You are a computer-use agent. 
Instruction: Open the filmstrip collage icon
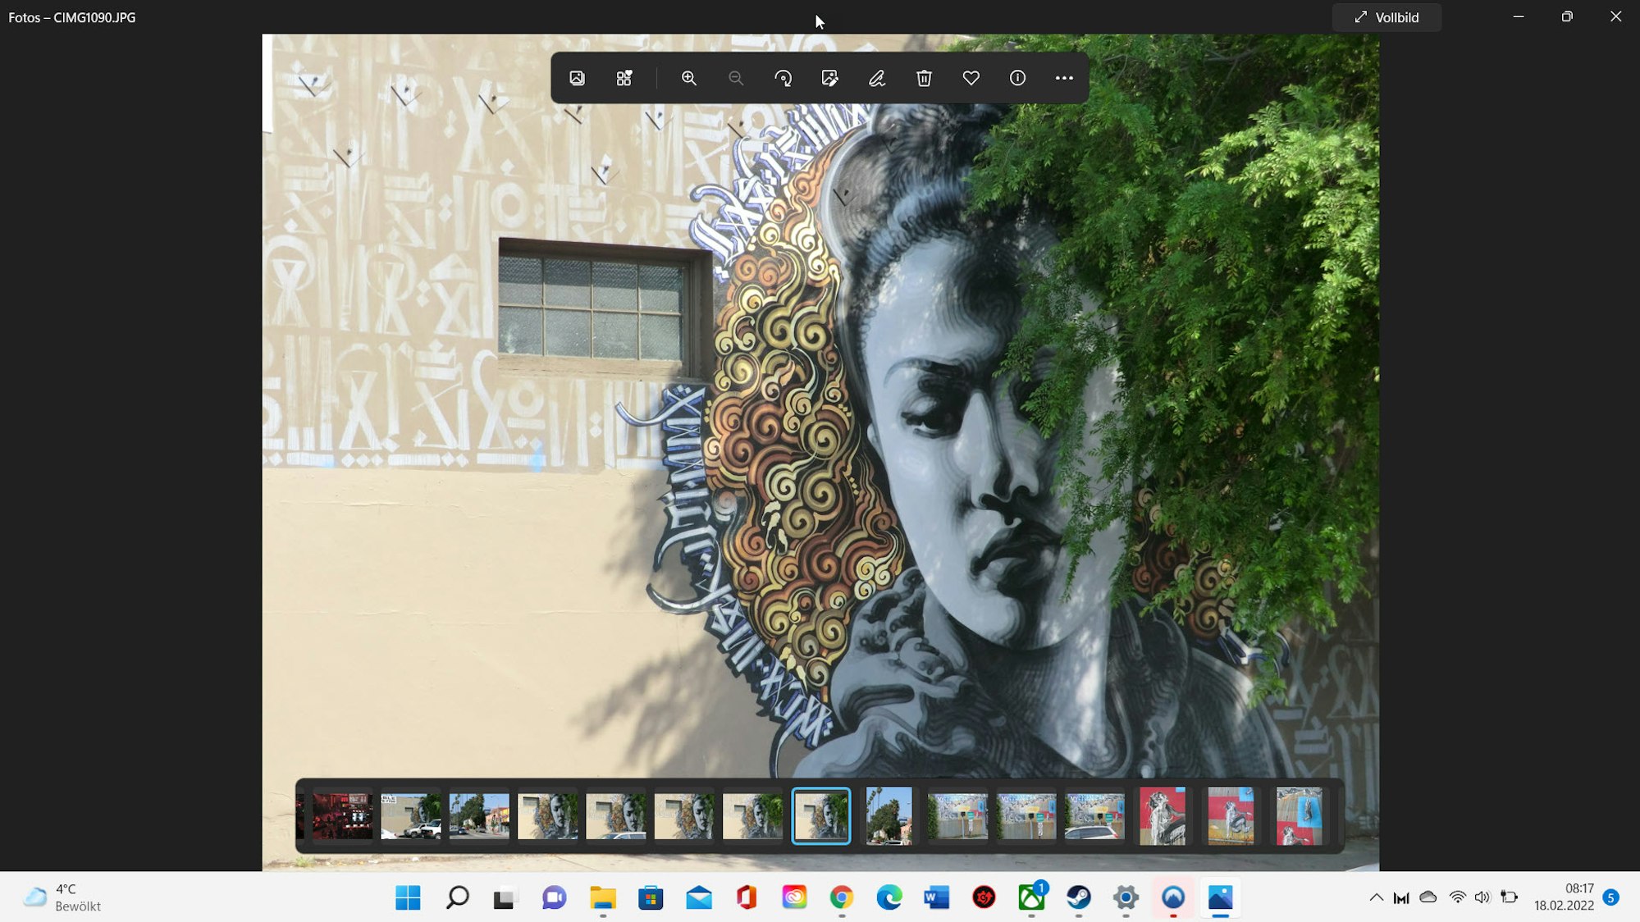[624, 78]
